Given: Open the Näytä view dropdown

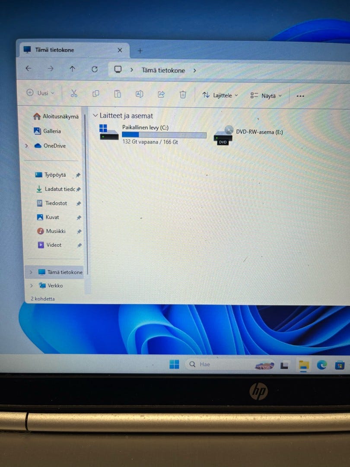Looking at the screenshot, I should pyautogui.click(x=266, y=96).
